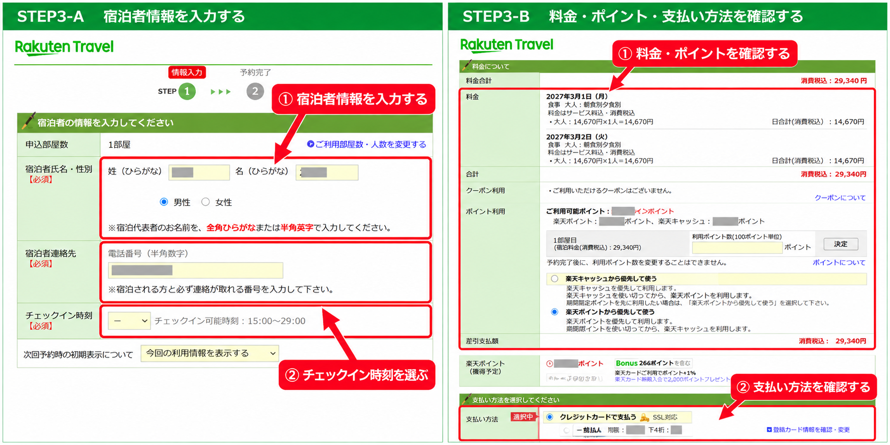Click 2027年3月2日（火）date text

tap(576, 136)
